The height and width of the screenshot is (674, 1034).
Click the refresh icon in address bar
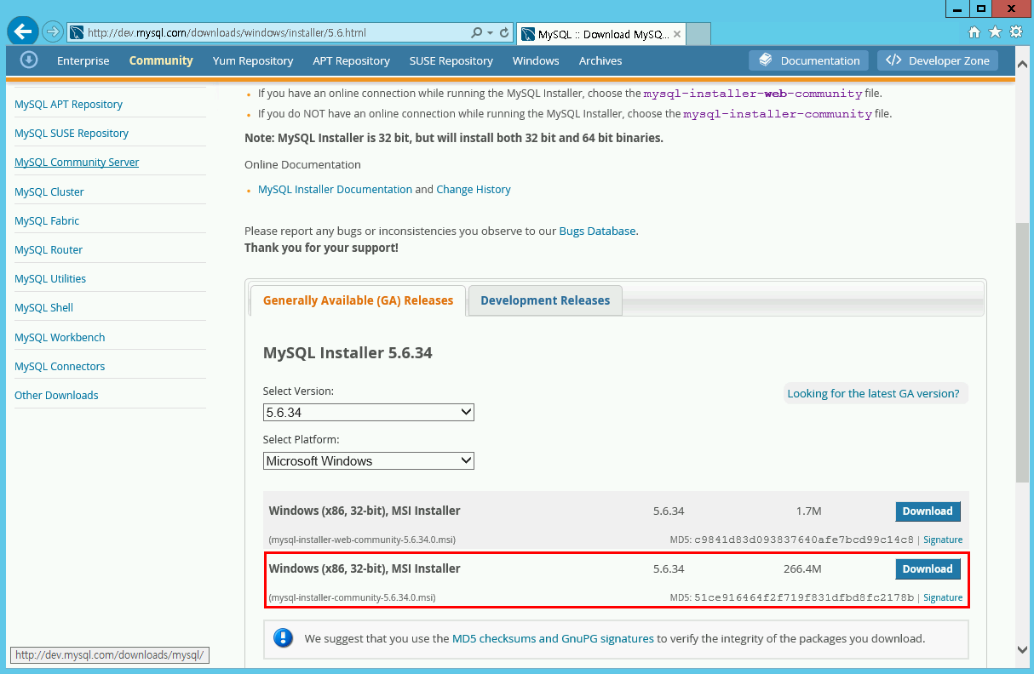(504, 33)
